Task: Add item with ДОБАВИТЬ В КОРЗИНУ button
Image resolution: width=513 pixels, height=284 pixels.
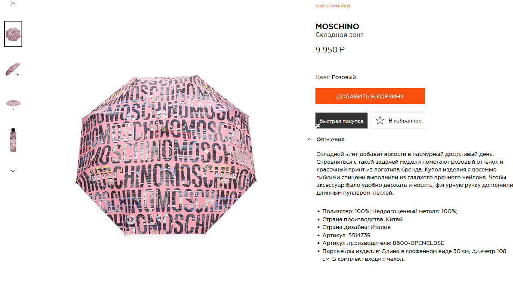Action: tap(370, 96)
